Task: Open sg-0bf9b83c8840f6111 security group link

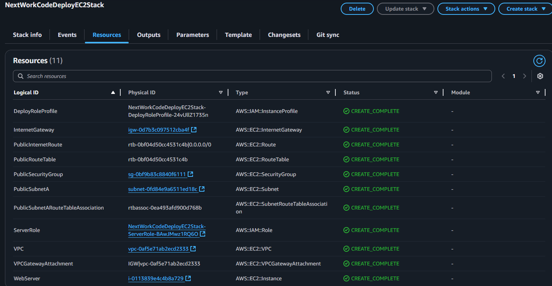Action: click(x=157, y=174)
